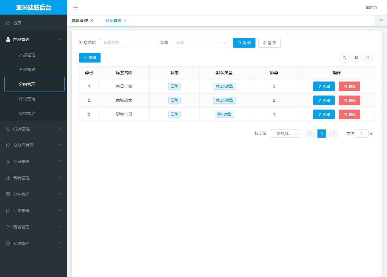Collapse sidebar with the hamburger menu icon
Screen dimensions: 387x277
click(x=76, y=8)
